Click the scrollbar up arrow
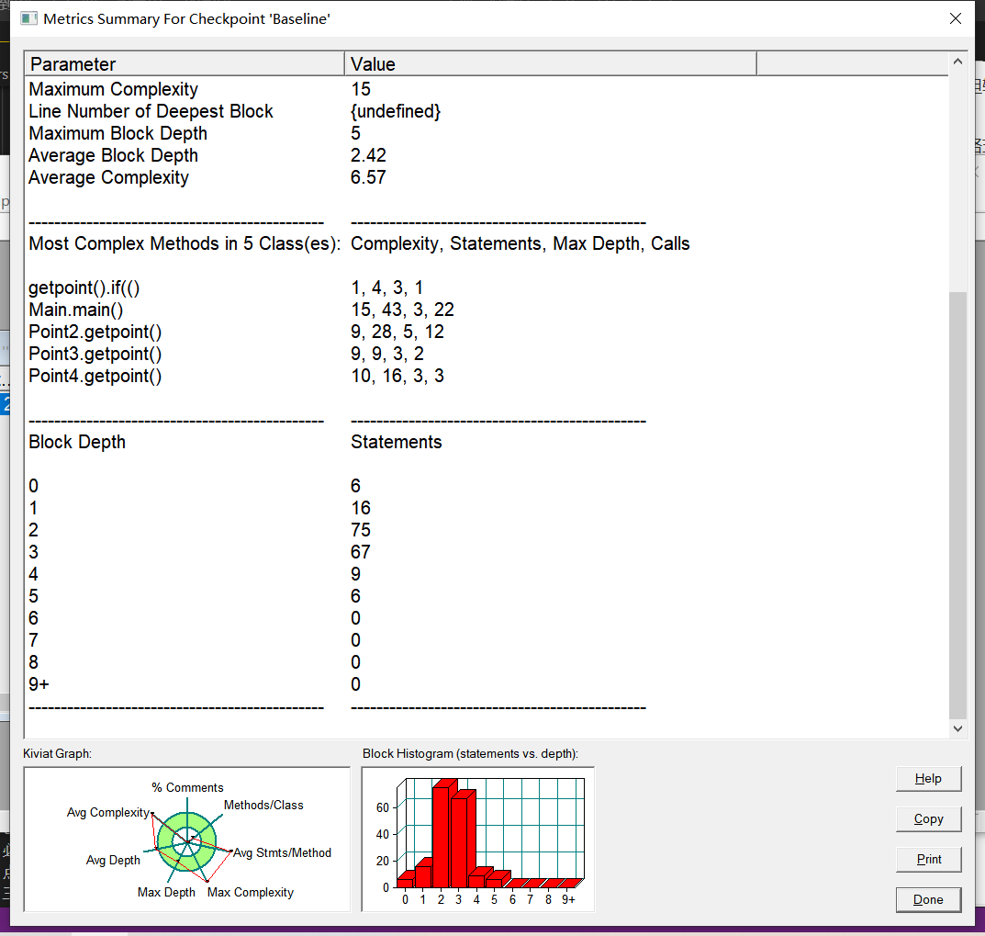Viewport: 985px width, 936px height. [957, 62]
